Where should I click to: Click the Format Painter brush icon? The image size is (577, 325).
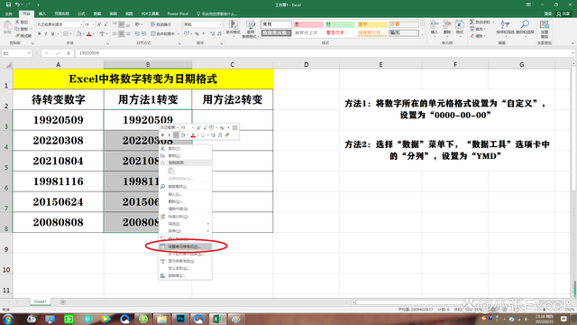pyautogui.click(x=18, y=36)
